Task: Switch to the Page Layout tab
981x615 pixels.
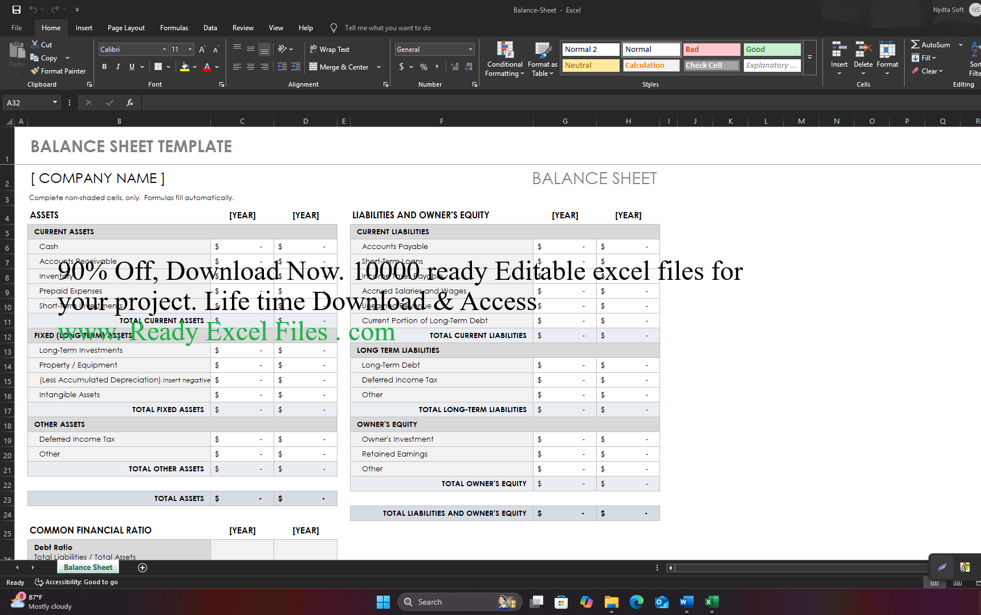Action: pyautogui.click(x=126, y=28)
